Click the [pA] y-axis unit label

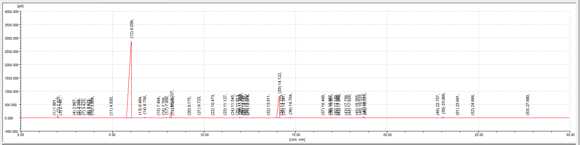(x=20, y=6)
